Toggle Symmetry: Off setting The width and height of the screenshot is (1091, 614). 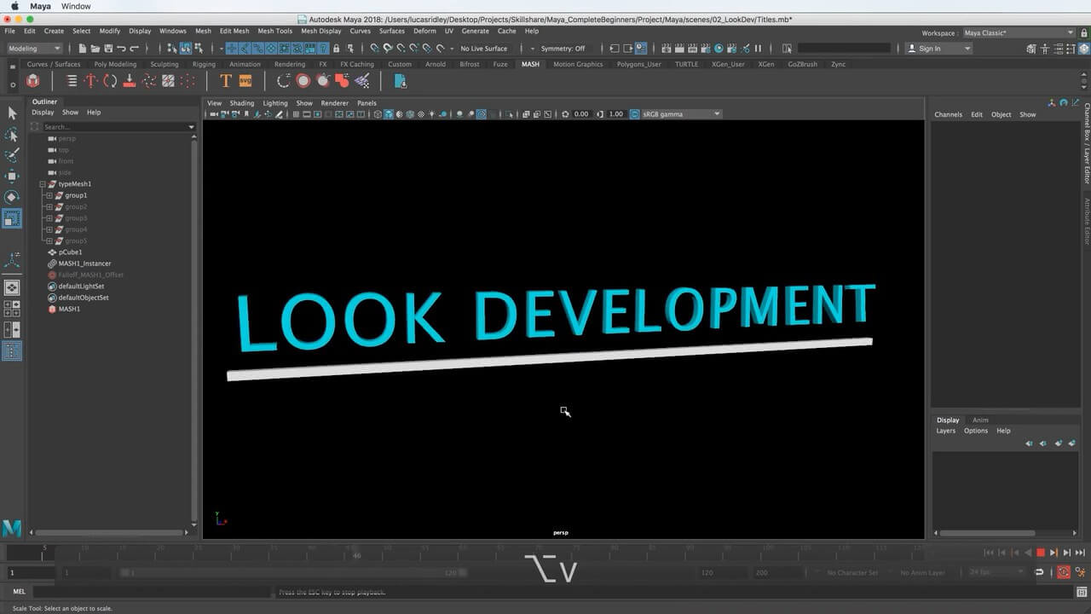(563, 49)
